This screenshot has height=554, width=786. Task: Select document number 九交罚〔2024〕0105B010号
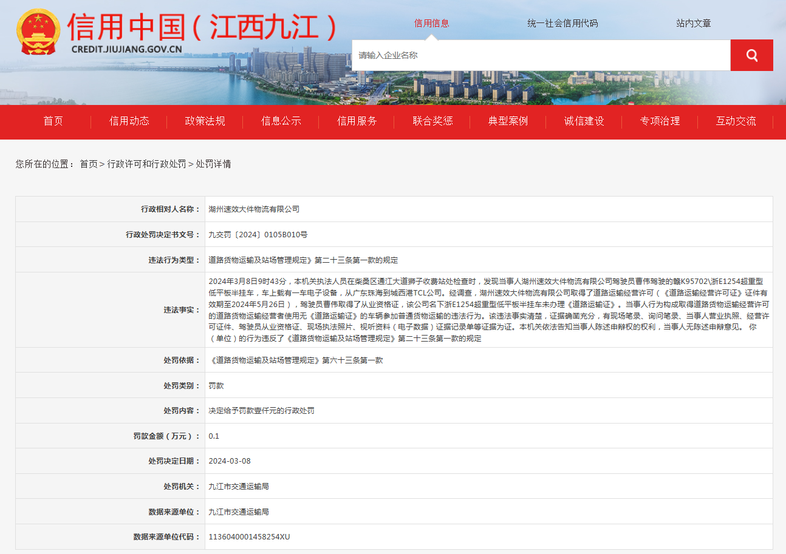[258, 234]
